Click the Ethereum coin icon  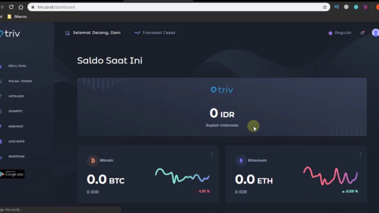(x=241, y=160)
